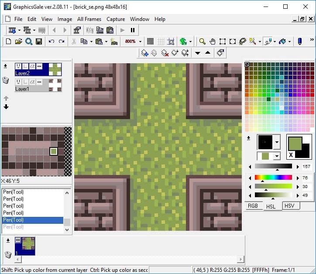Open a file with the folder icon
Image resolution: width=316 pixels, height=274 pixels.
pos(18,41)
